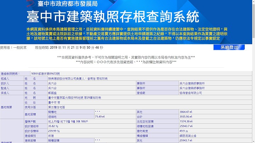Click the 35.82 % value
This screenshot has height=143, width=255.
coord(53,126)
